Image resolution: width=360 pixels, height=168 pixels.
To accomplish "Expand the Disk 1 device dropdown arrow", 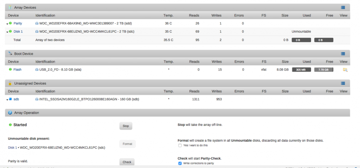I will [x=7, y=32].
